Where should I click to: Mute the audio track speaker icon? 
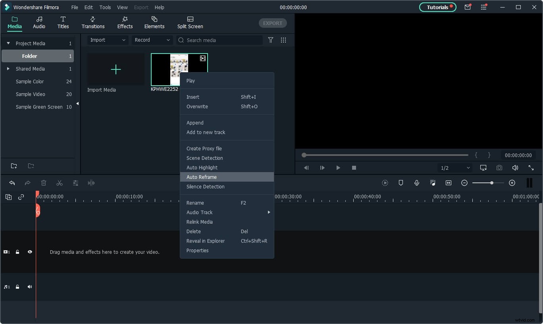click(30, 287)
